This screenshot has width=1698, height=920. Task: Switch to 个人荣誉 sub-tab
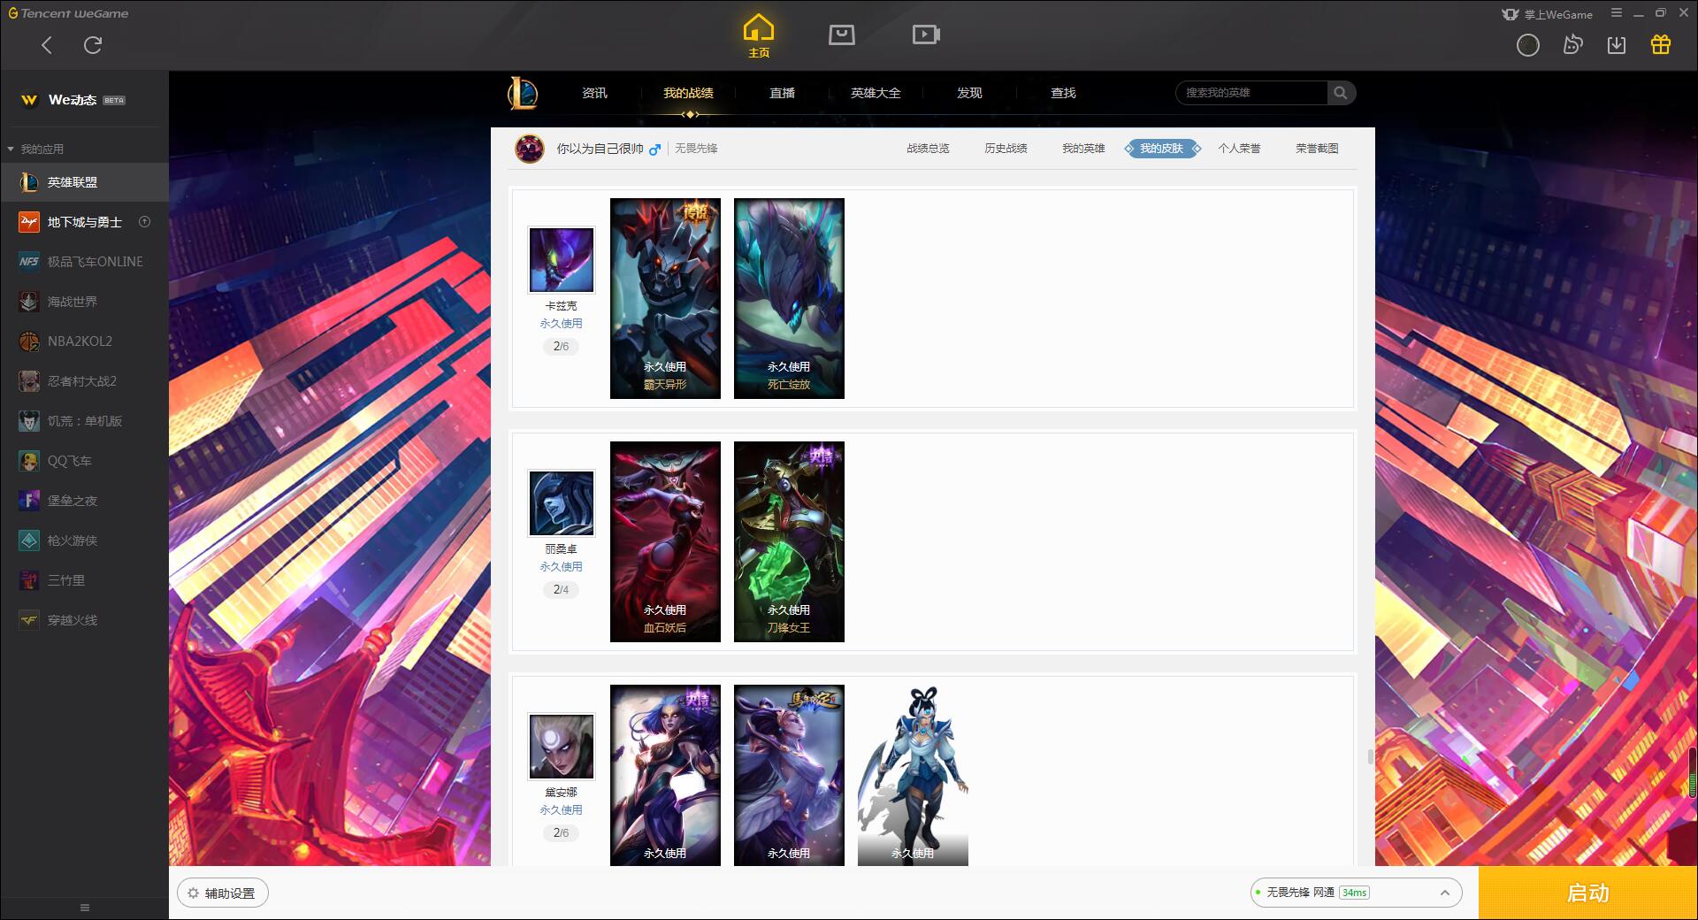pos(1239,149)
